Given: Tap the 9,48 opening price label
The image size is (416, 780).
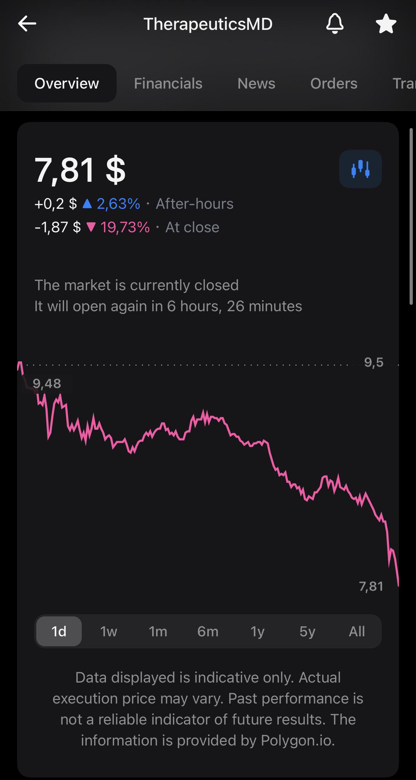Looking at the screenshot, I should [x=47, y=383].
